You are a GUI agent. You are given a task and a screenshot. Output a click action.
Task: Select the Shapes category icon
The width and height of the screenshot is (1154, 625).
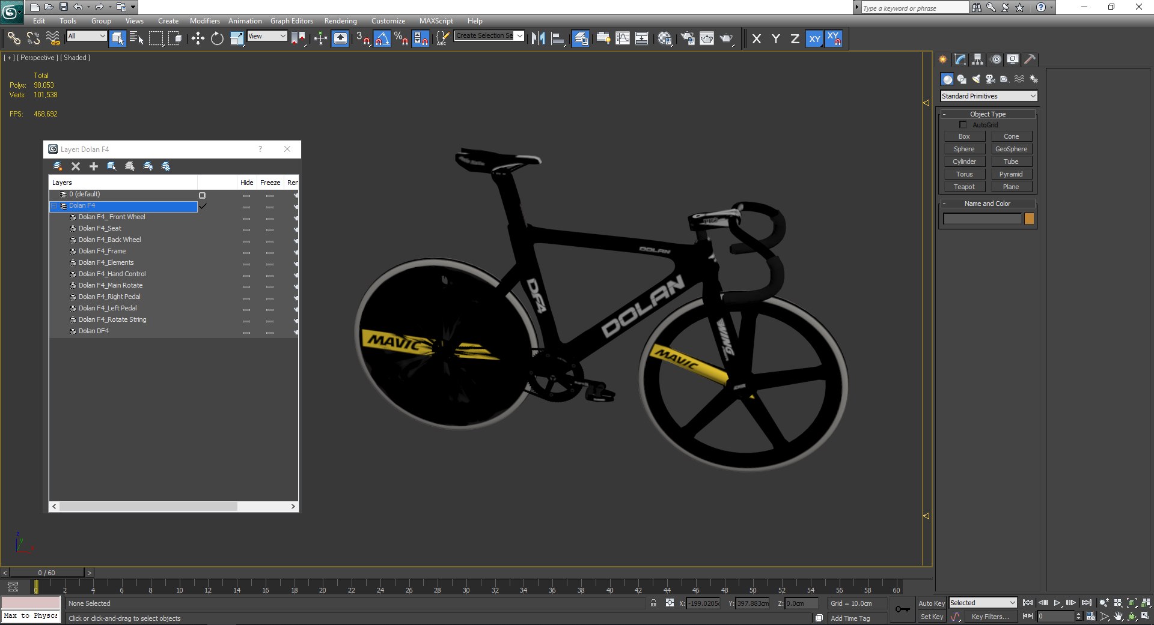[962, 79]
